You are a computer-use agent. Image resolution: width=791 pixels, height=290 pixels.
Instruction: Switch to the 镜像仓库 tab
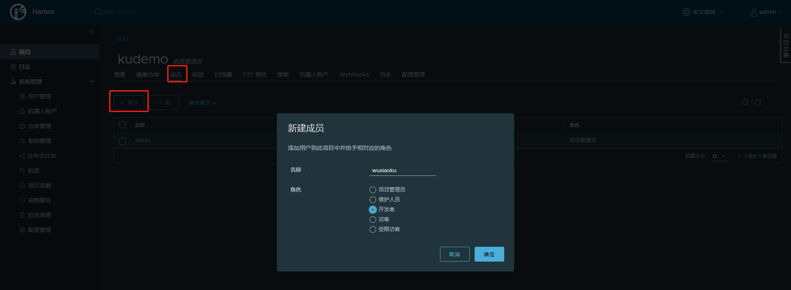pyautogui.click(x=147, y=75)
